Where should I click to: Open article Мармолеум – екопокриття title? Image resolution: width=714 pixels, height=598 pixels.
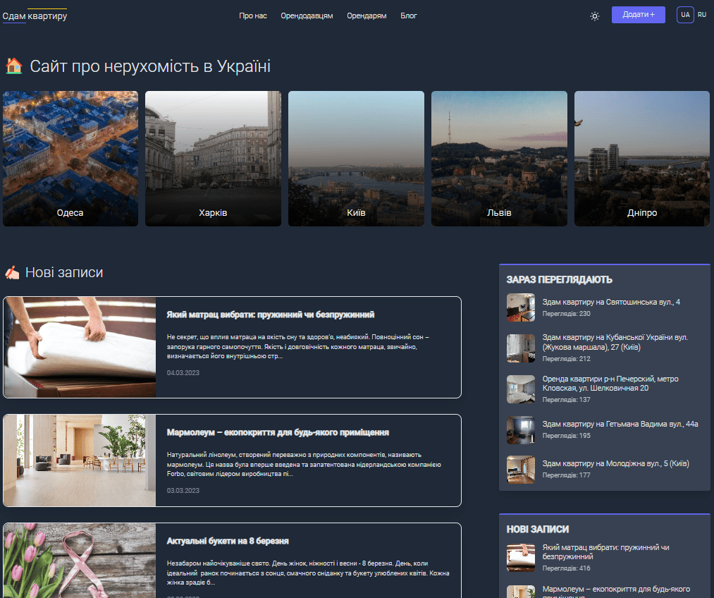point(278,432)
